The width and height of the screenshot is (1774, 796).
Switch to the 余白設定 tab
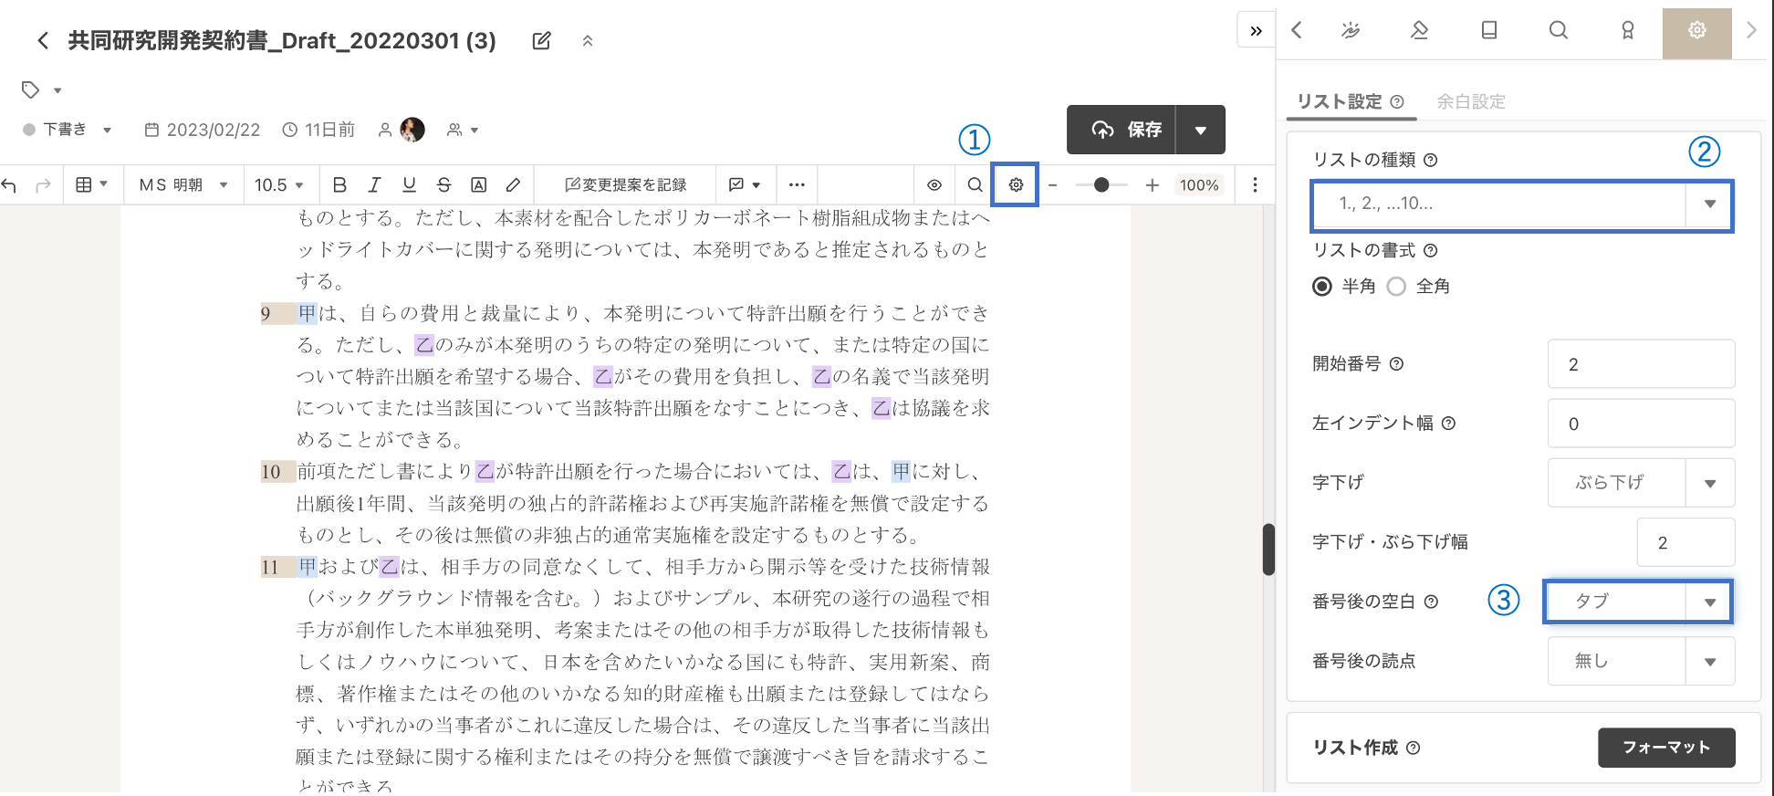coord(1470,101)
